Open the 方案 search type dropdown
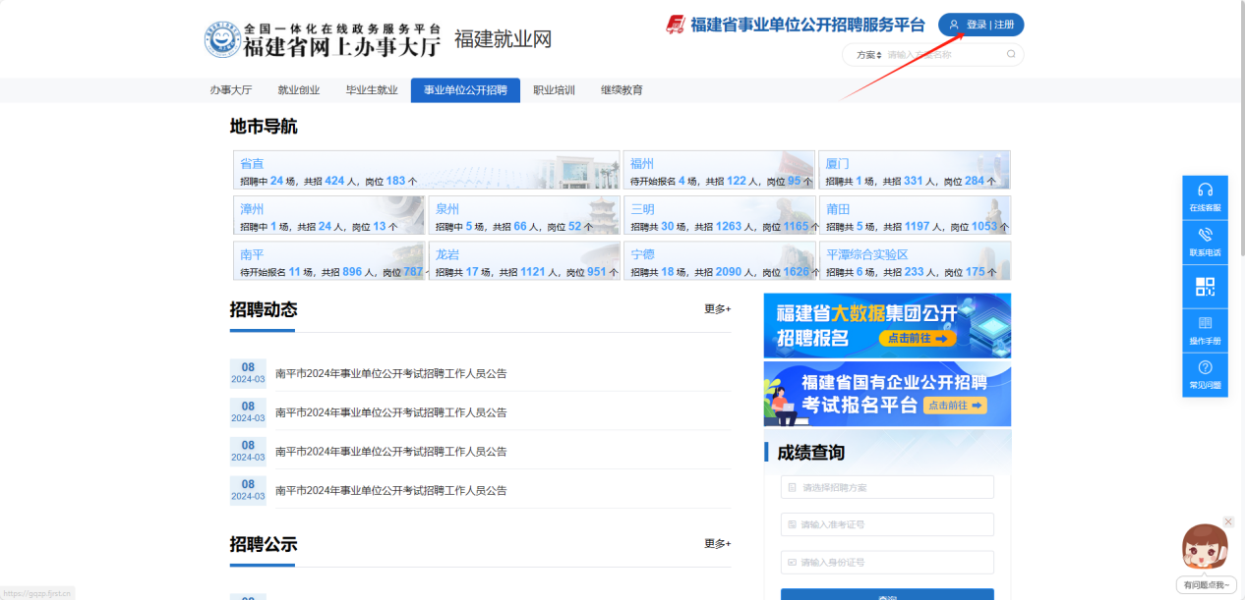 868,55
